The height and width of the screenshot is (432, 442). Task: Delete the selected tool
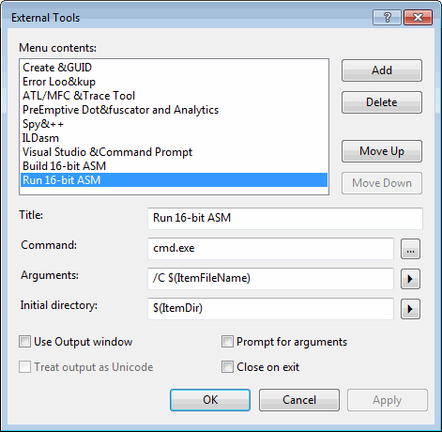coord(382,102)
